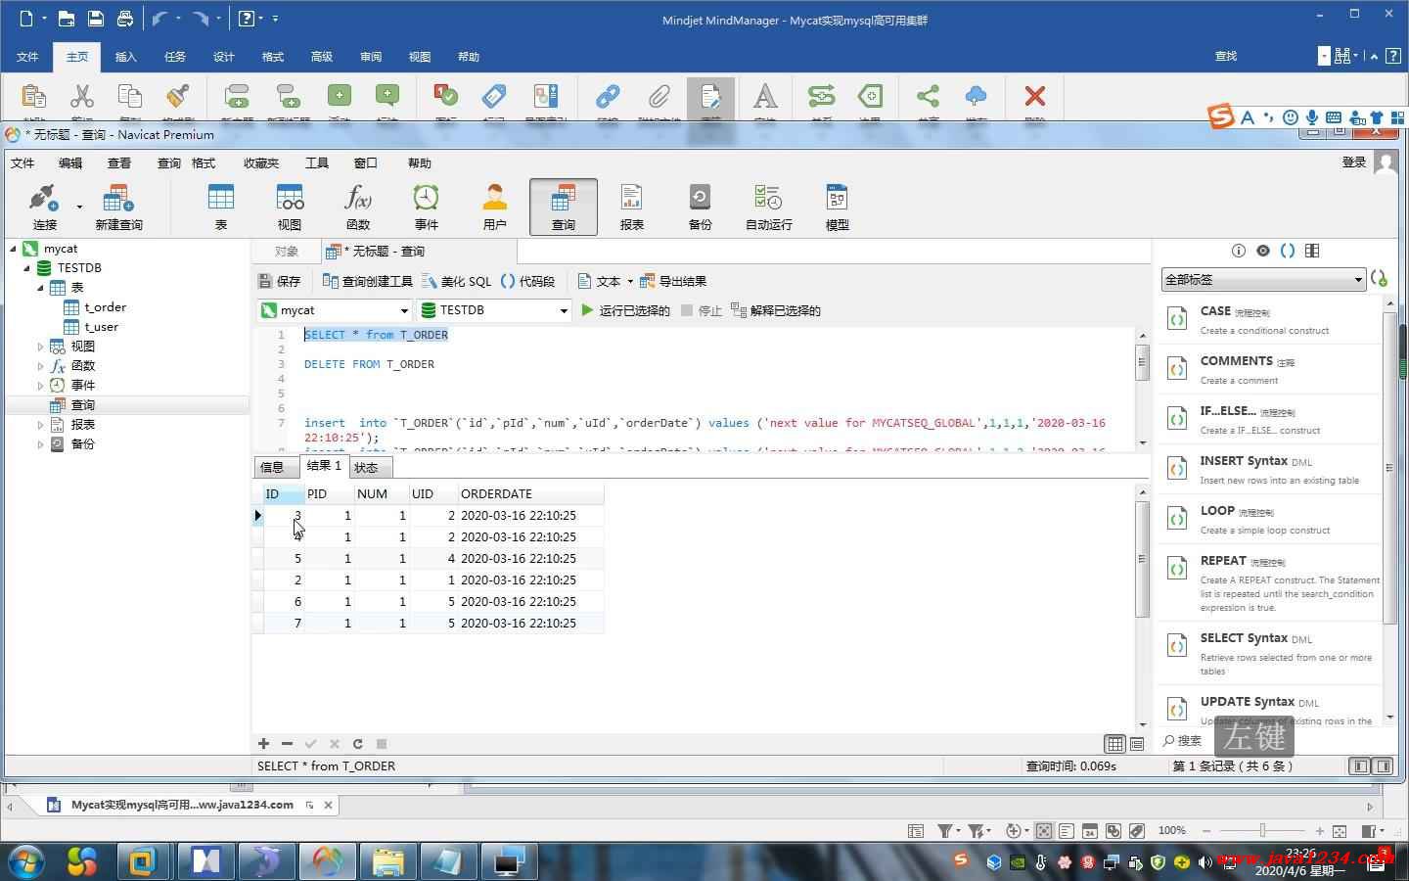This screenshot has width=1409, height=881.
Task: Click the Save (保存) query button
Action: click(x=280, y=281)
